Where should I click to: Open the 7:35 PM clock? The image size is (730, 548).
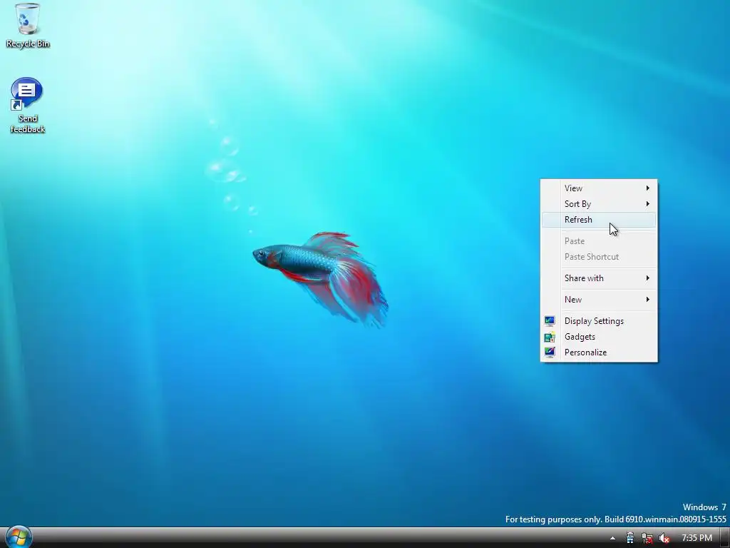click(696, 538)
